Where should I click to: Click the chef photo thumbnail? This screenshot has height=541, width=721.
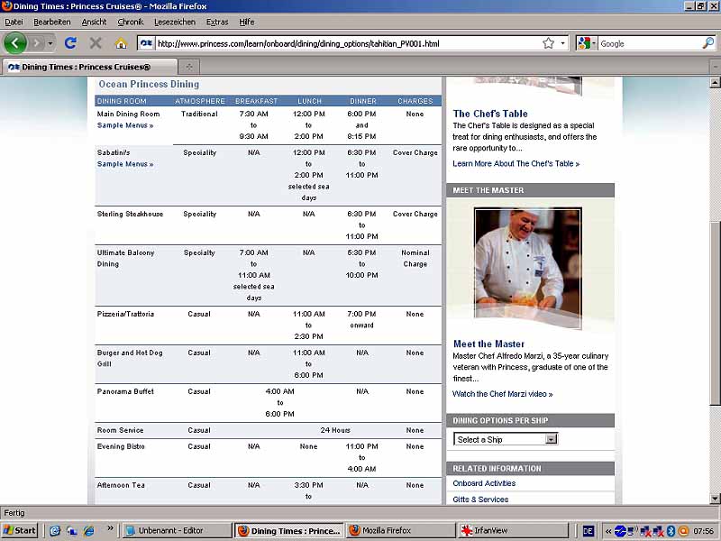[528, 268]
